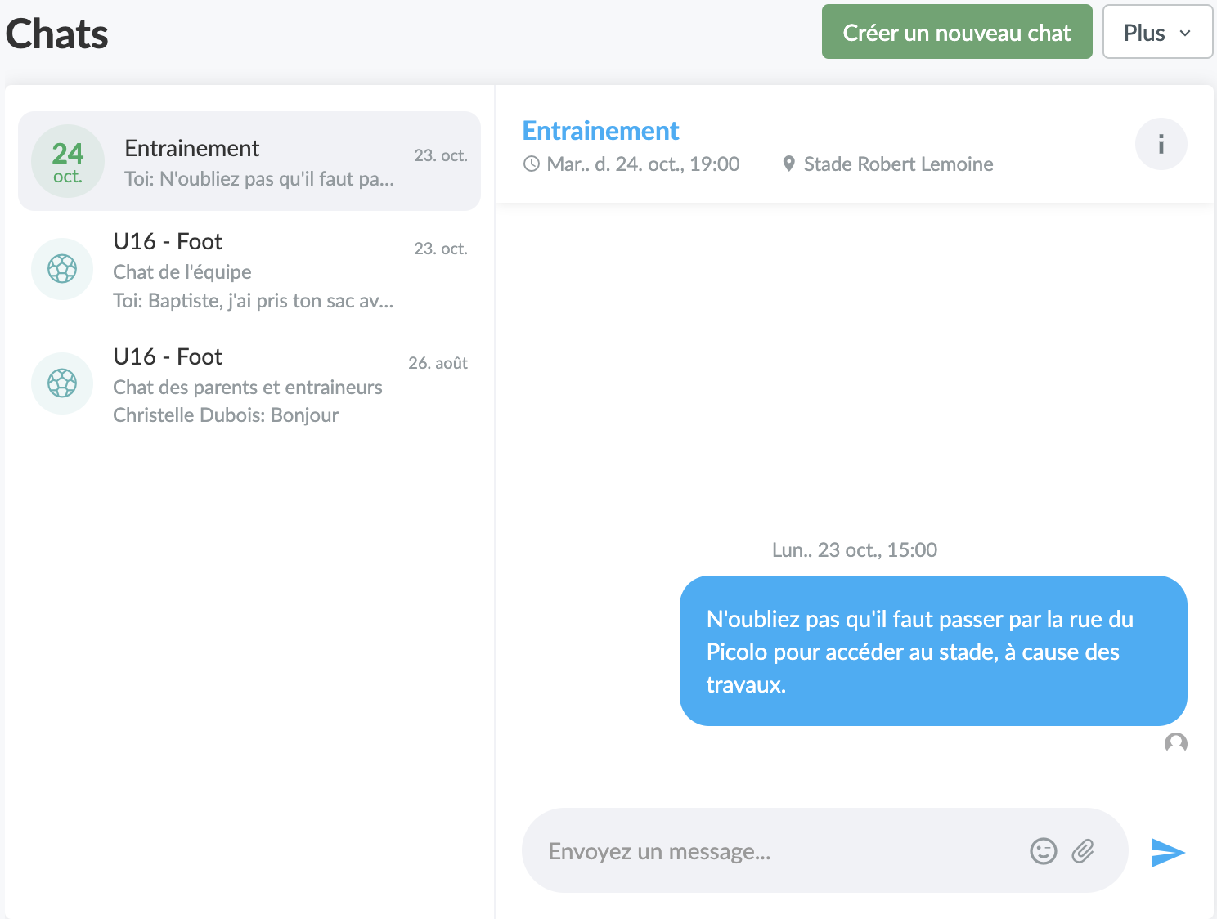This screenshot has width=1217, height=919.
Task: Create a new chat with green button
Action: coord(957,32)
